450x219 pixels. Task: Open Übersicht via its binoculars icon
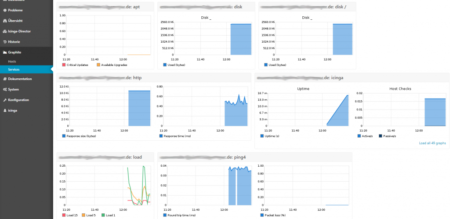point(5,21)
